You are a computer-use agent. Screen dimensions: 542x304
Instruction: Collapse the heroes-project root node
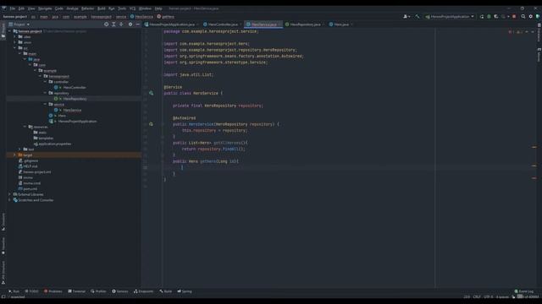click(9, 31)
